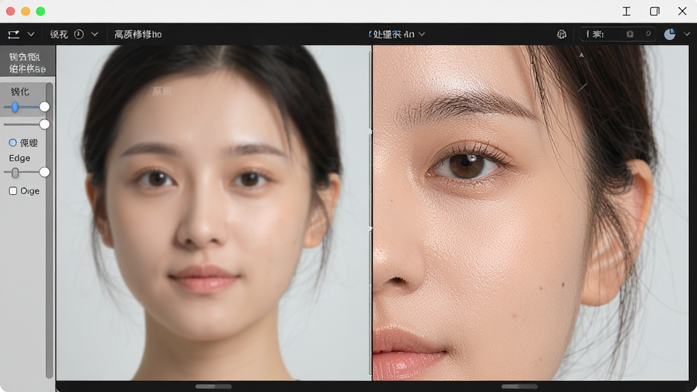The image size is (697, 392).
Task: Click the yellow minimize button in the title bar
Action: 26,11
